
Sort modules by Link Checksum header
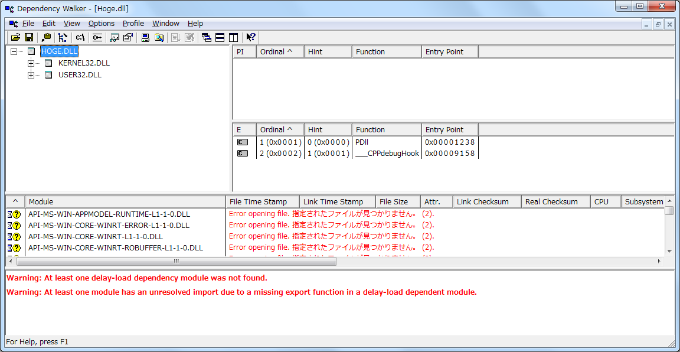487,202
